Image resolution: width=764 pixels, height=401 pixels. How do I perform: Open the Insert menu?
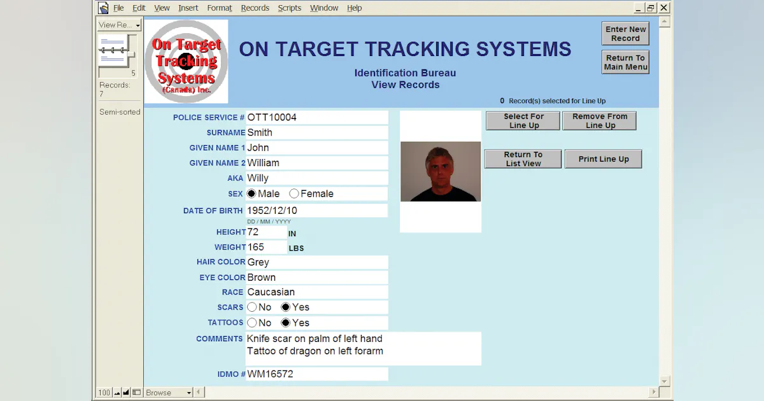[188, 8]
